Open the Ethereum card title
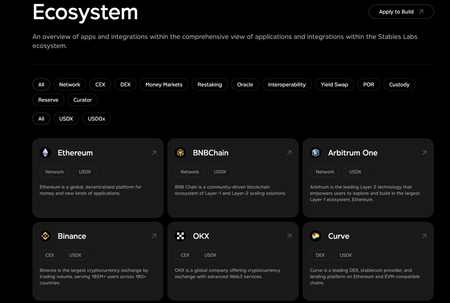The image size is (450, 303). tap(75, 153)
